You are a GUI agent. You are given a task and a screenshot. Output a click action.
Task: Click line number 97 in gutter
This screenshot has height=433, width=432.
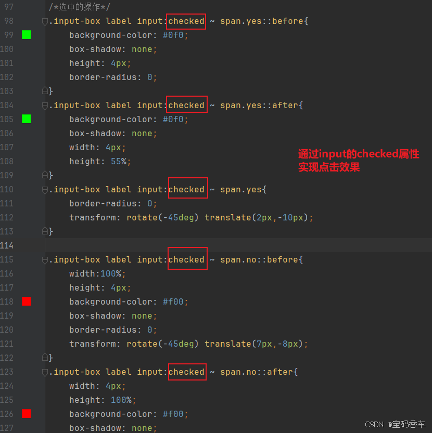(x=8, y=7)
